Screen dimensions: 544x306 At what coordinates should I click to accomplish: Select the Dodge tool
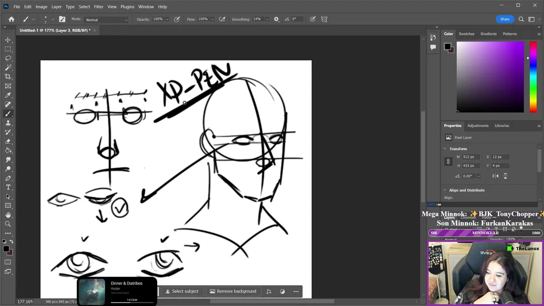(8, 169)
